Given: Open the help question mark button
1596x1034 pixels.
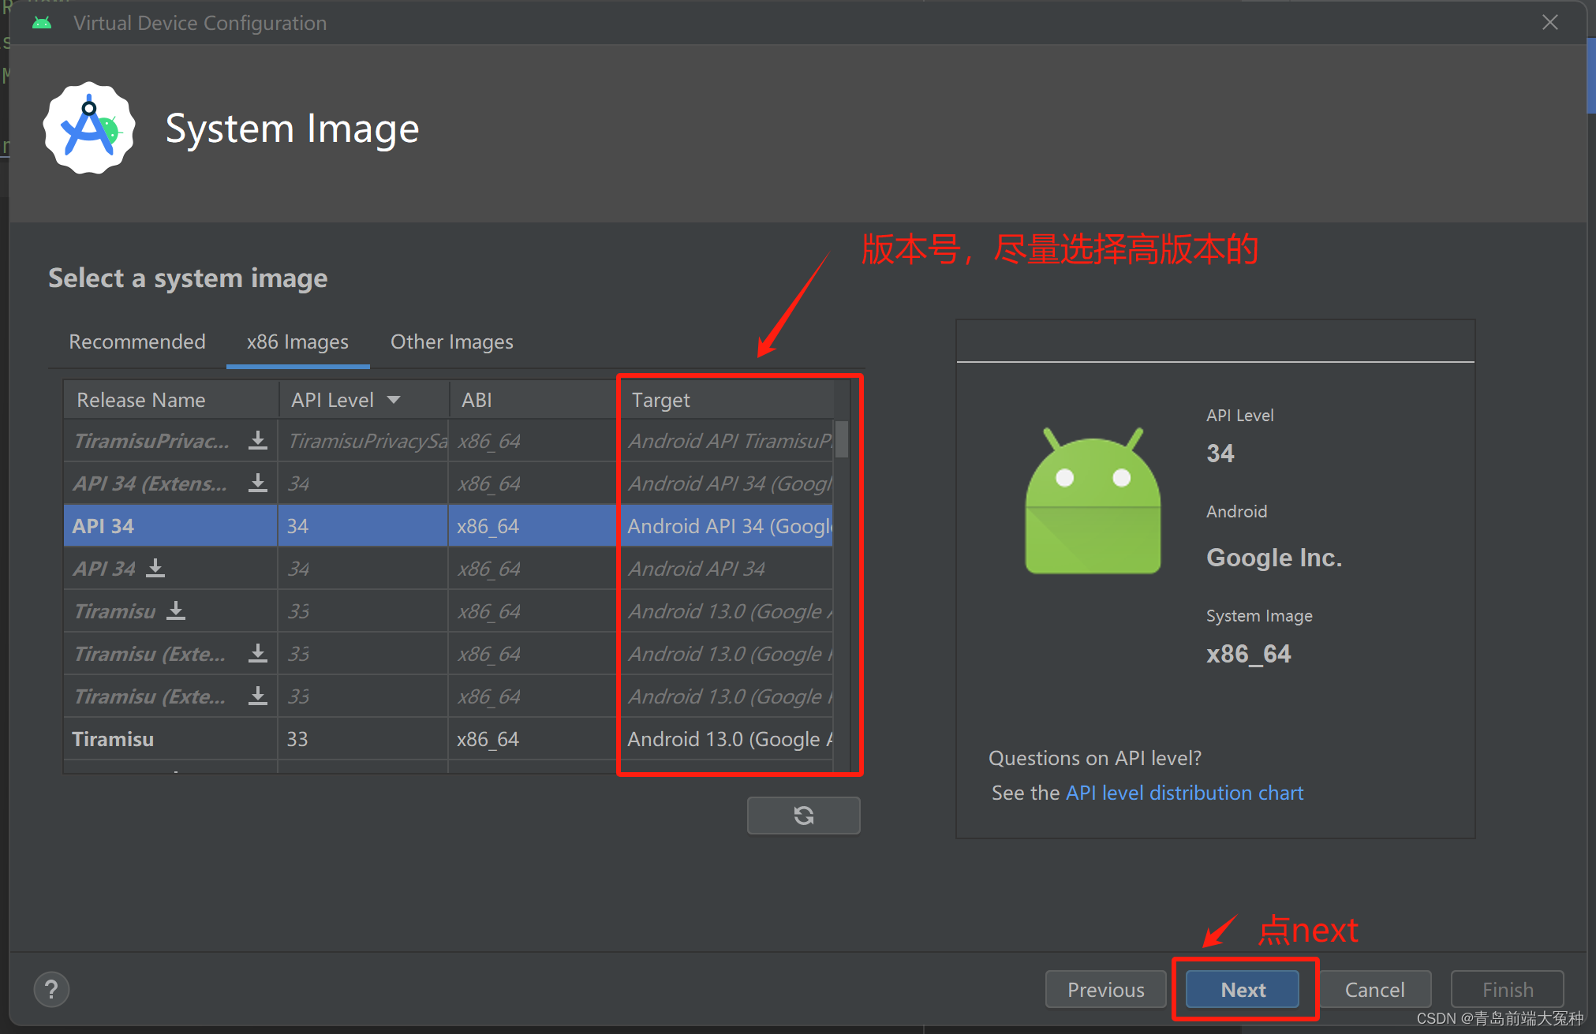Looking at the screenshot, I should (x=51, y=989).
